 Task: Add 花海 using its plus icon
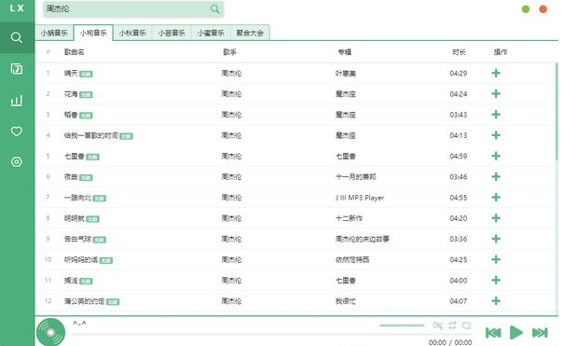[x=496, y=94]
